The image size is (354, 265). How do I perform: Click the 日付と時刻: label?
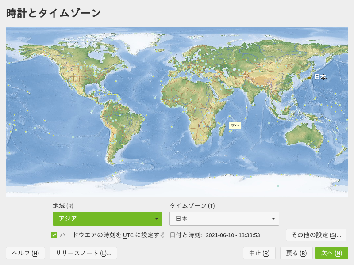pyautogui.click(x=186, y=235)
